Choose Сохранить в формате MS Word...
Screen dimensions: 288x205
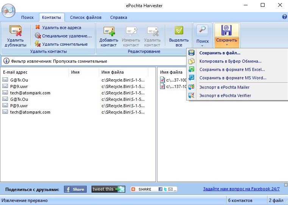237,78
